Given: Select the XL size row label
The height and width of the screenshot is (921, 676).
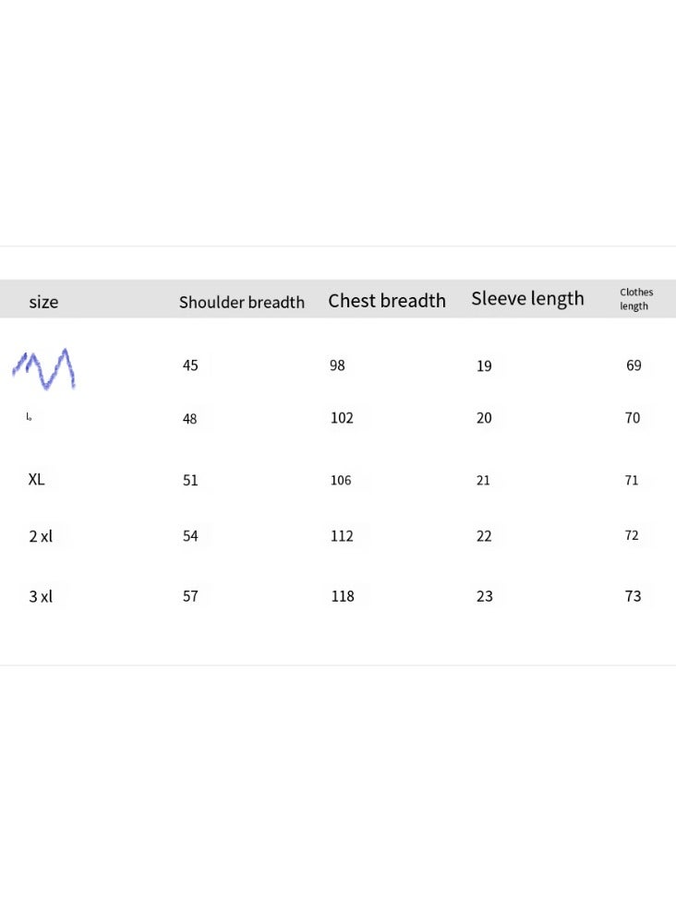Looking at the screenshot, I should point(36,479).
